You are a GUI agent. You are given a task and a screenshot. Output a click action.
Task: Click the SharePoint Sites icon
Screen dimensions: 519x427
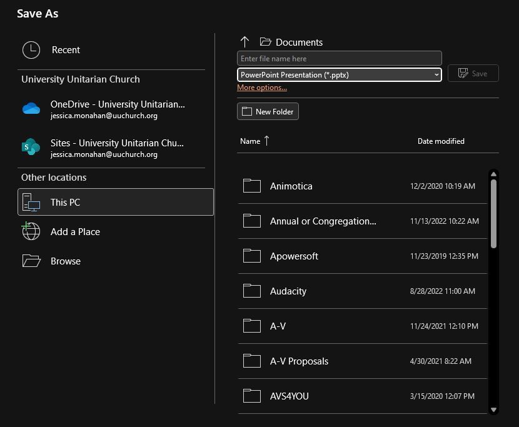click(31, 147)
